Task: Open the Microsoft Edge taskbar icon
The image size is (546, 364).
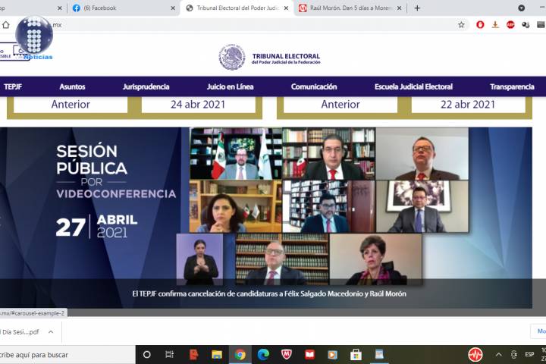Action: click(x=263, y=354)
